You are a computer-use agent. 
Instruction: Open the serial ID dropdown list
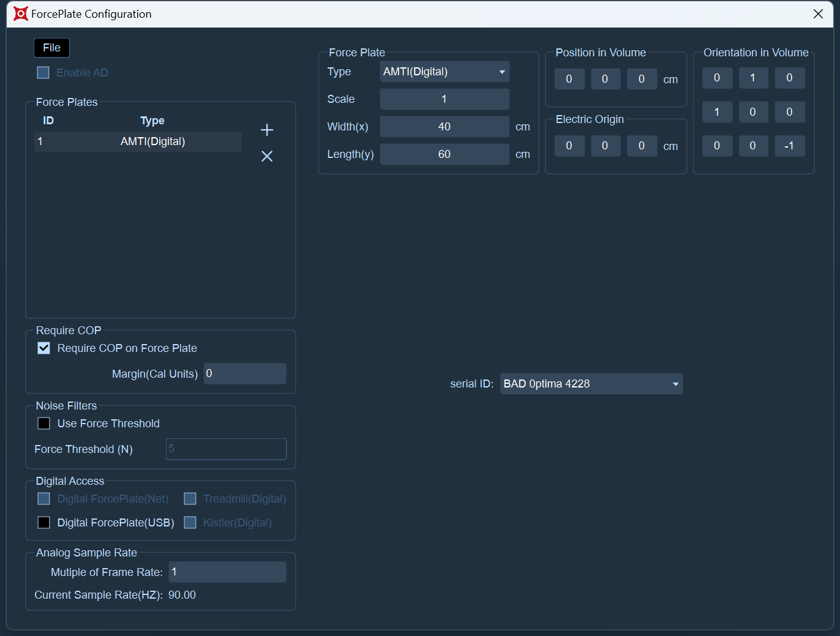[591, 384]
